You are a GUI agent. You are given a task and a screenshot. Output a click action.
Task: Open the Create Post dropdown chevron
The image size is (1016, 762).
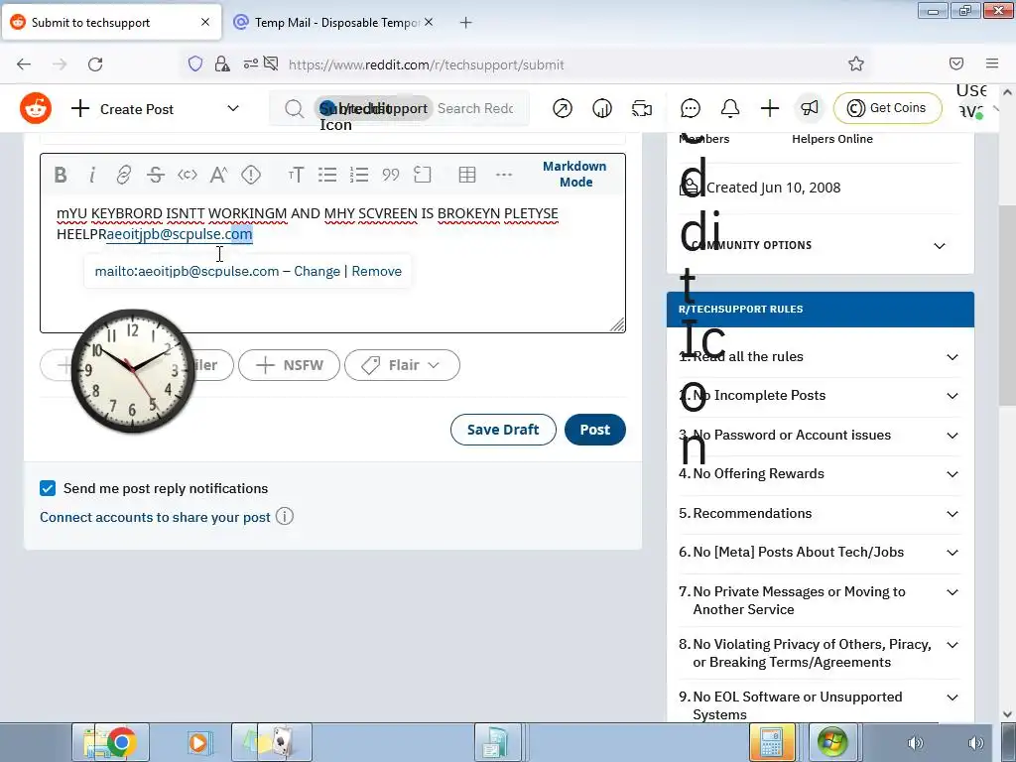click(233, 108)
